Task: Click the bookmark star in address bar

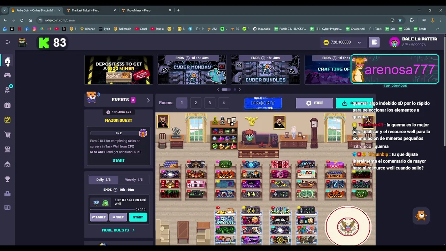Action: [400, 20]
